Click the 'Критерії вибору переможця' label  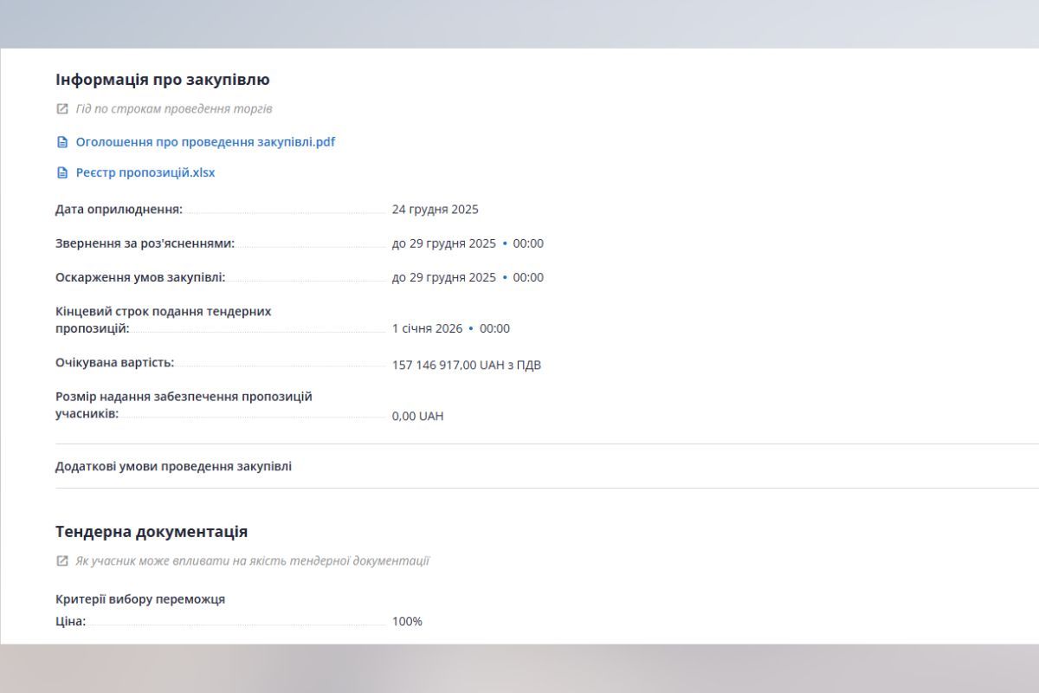140,599
